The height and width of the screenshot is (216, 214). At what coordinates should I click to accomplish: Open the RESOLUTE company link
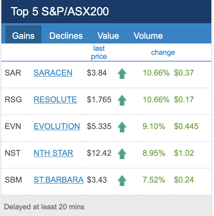tap(55, 100)
